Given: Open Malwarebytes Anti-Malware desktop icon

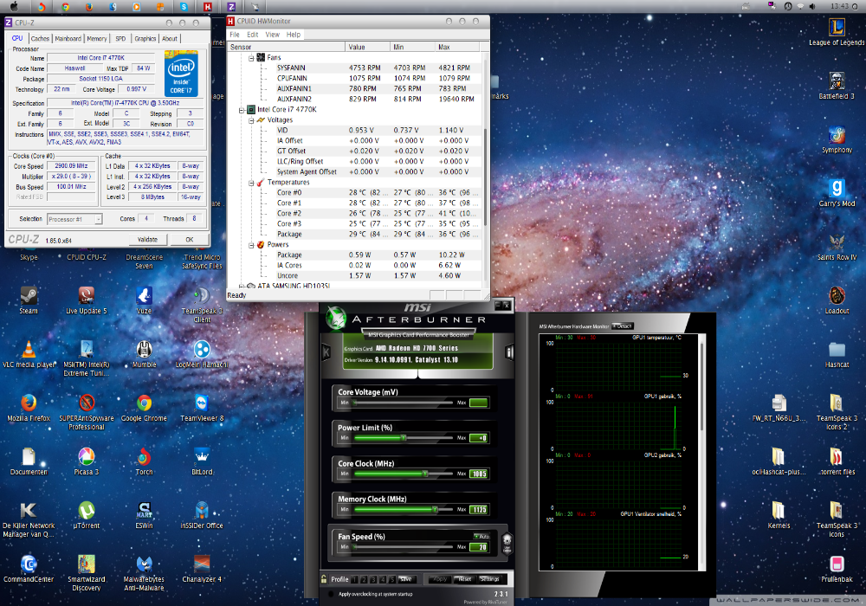Looking at the screenshot, I should (144, 572).
